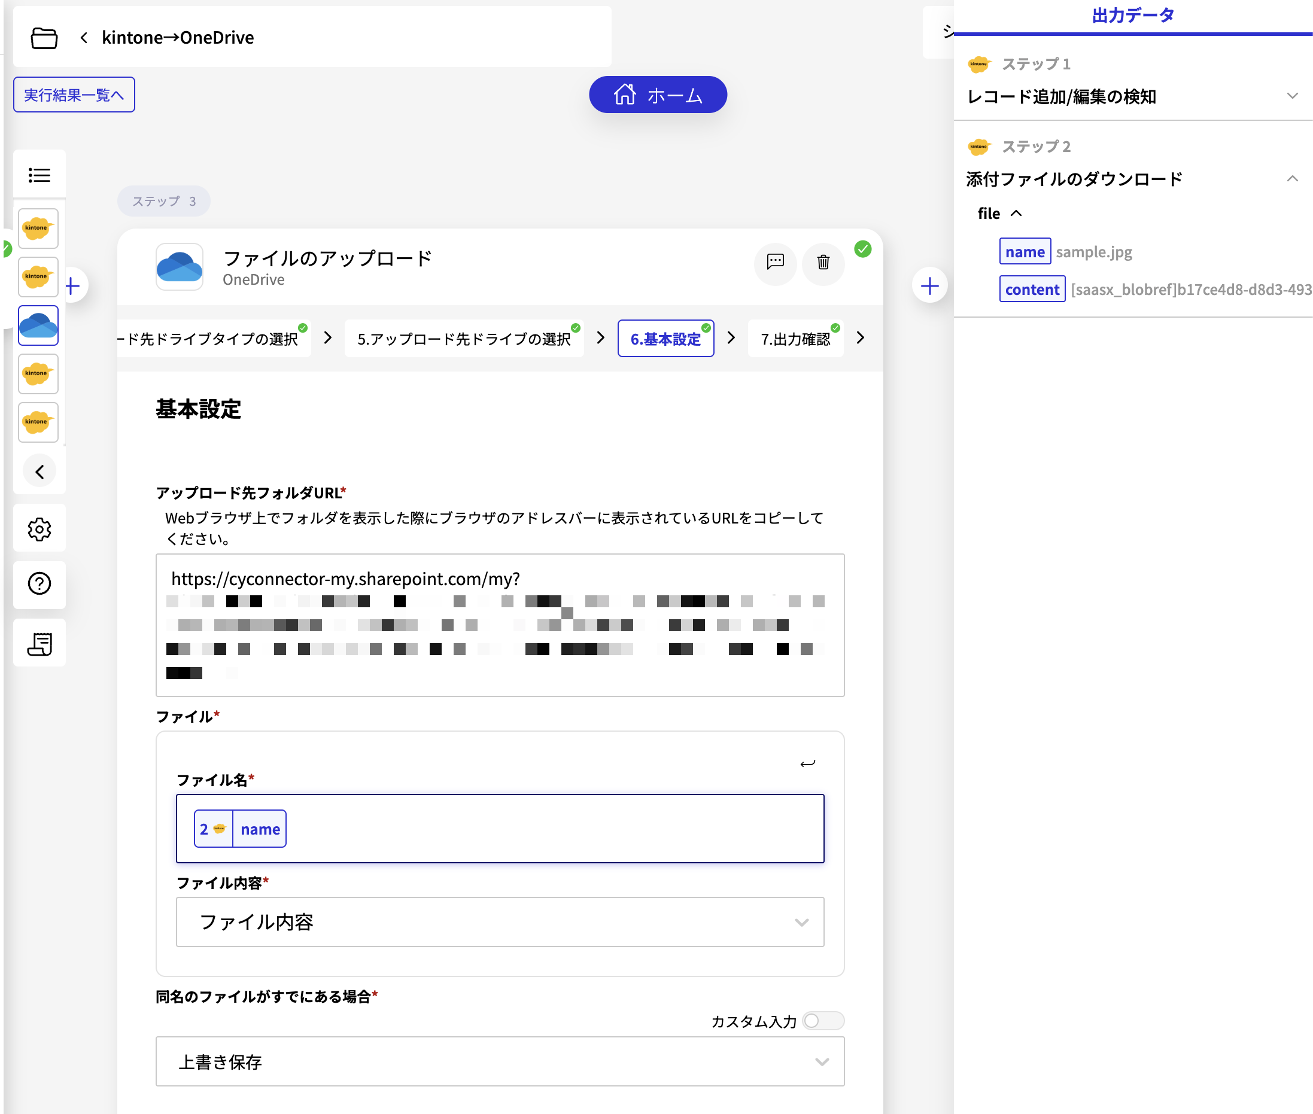Collapse the 添付ファイルのダウンロード step output

coord(1293,178)
